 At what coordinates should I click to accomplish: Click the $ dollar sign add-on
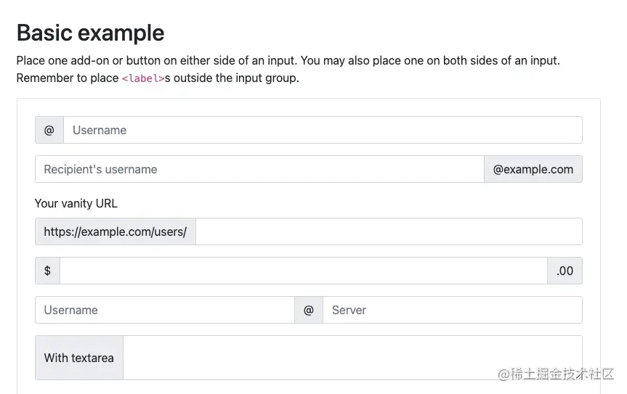tap(48, 271)
